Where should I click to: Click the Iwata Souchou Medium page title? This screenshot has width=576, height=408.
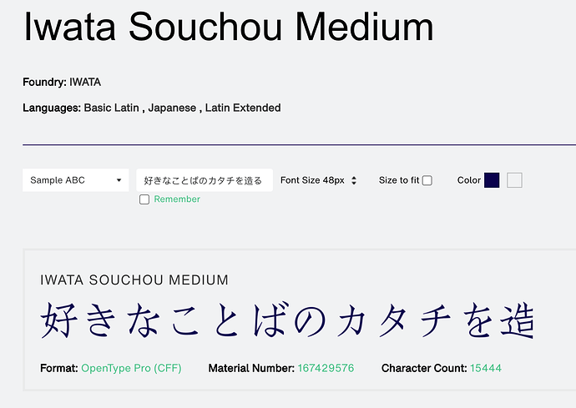click(229, 27)
